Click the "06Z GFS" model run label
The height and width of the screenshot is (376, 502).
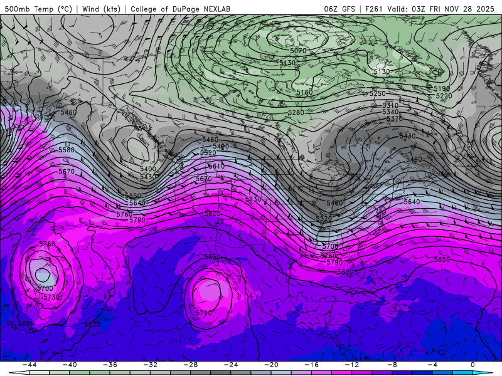[x=339, y=9]
